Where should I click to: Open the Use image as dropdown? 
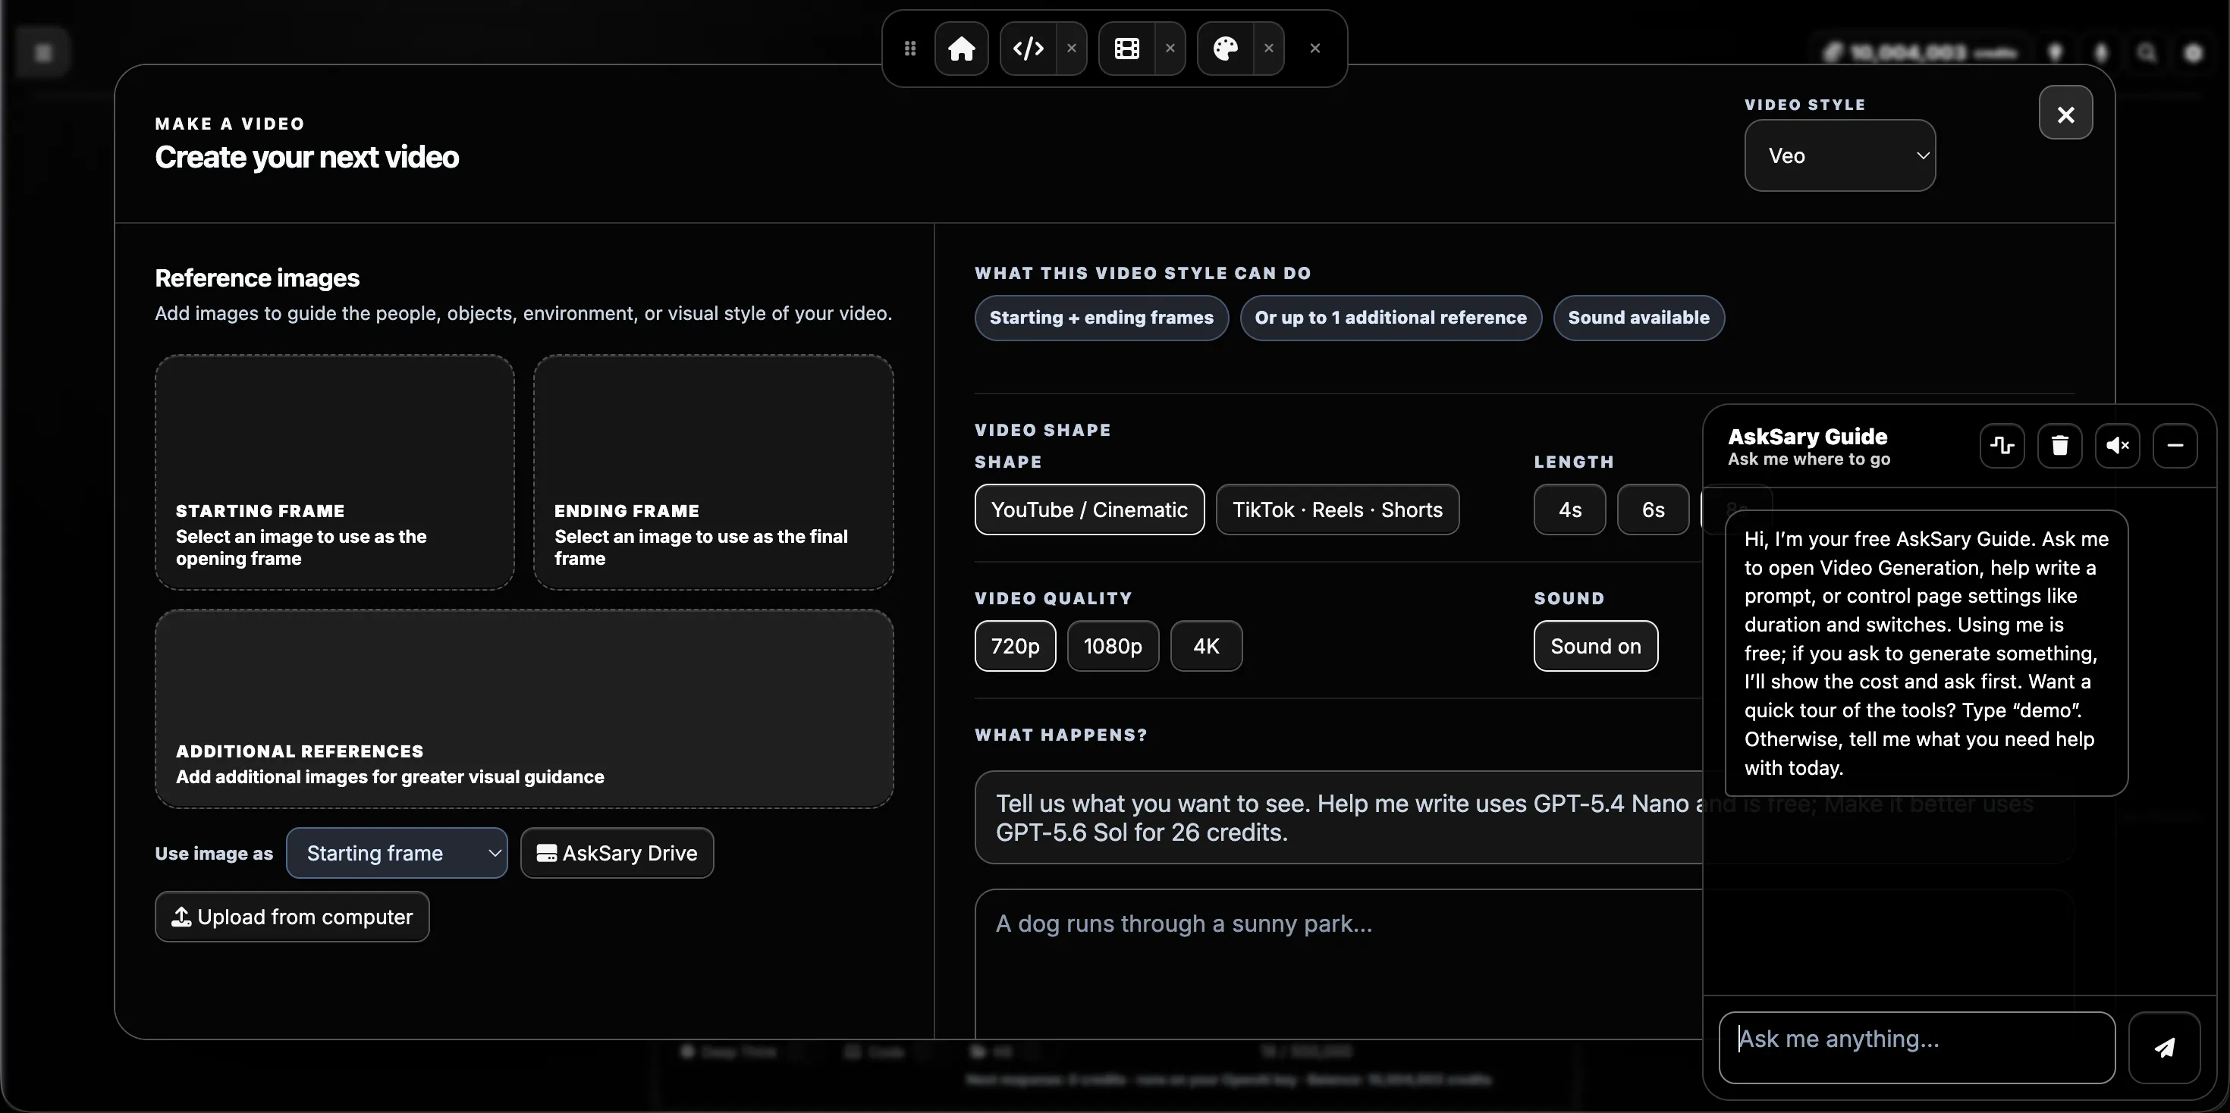pos(397,854)
